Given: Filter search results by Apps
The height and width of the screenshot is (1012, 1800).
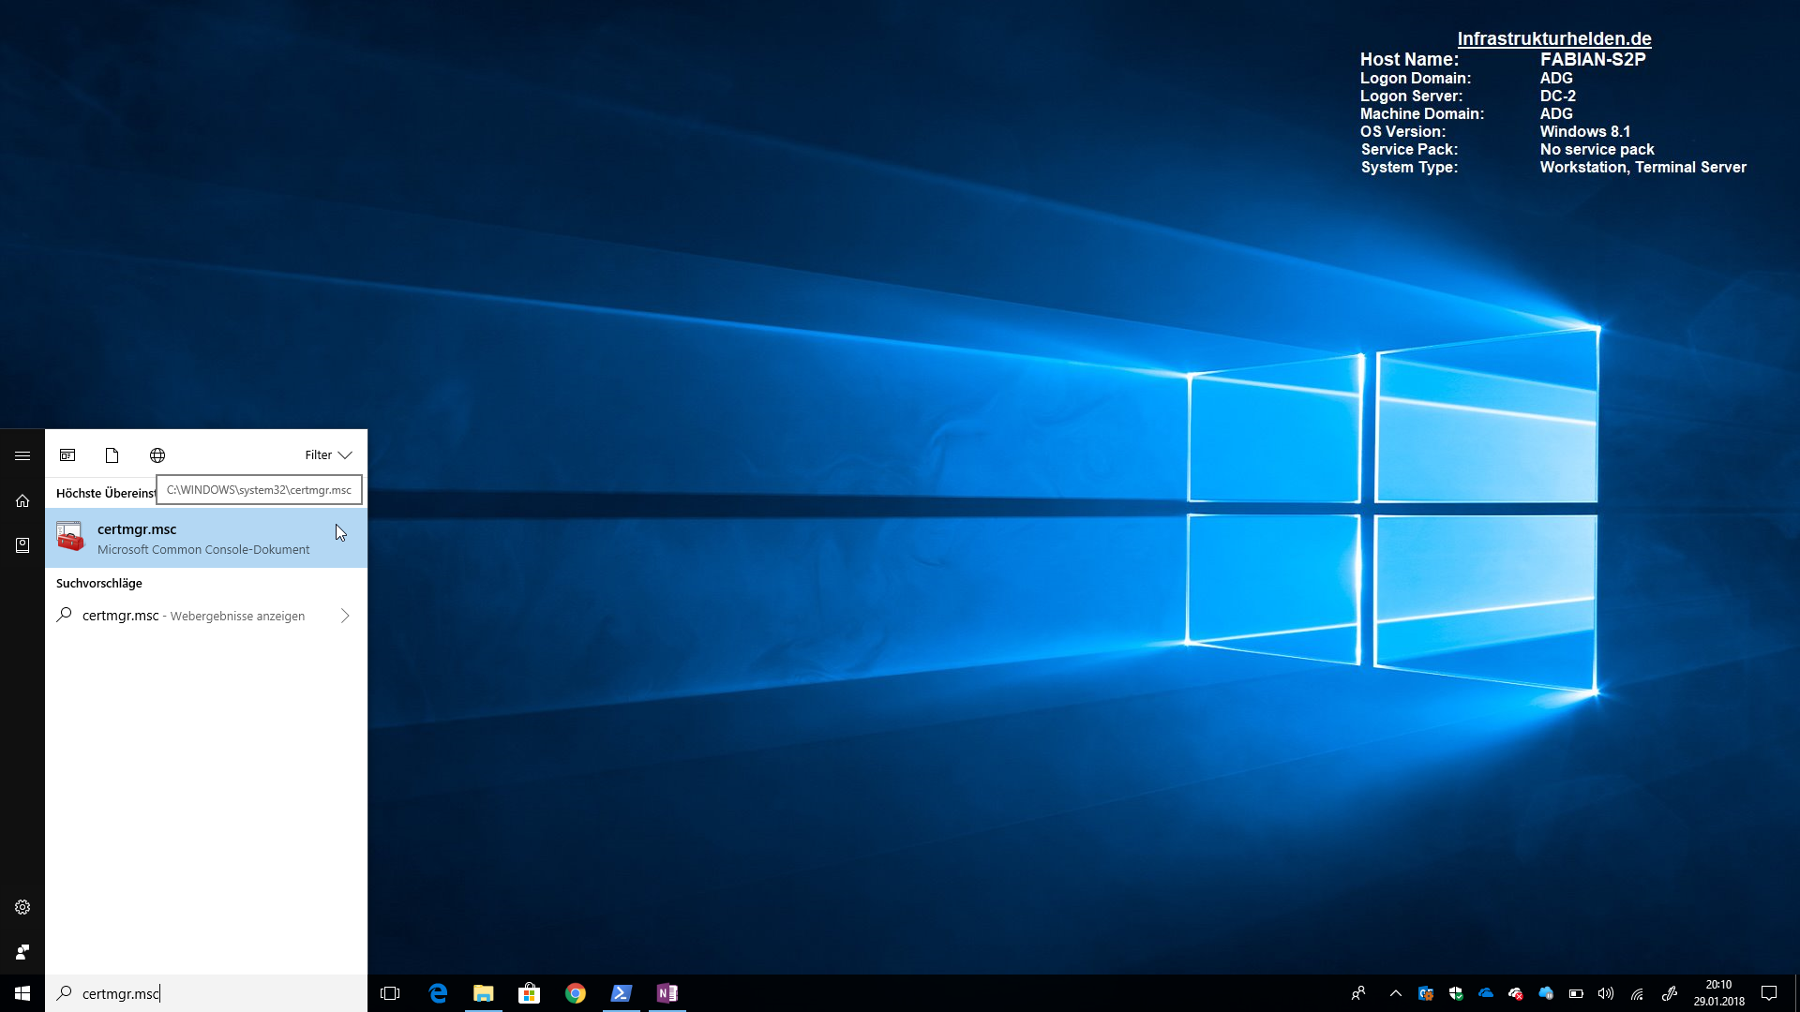Looking at the screenshot, I should point(67,455).
